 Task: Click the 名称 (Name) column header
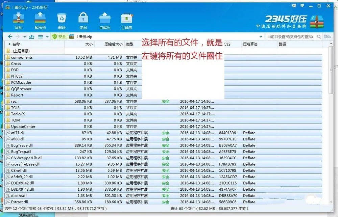click(x=16, y=44)
